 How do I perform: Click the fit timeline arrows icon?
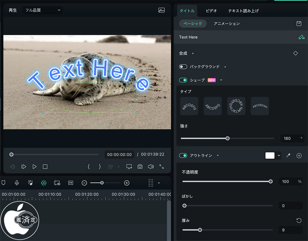71,183
